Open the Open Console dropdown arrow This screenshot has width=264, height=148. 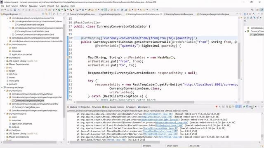click(256, 106)
